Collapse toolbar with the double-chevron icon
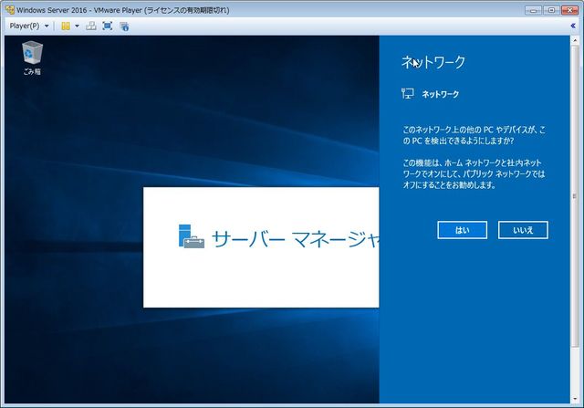 (573, 26)
